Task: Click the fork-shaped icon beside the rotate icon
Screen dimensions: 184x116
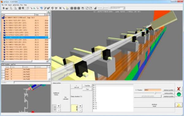Action: click(x=56, y=8)
